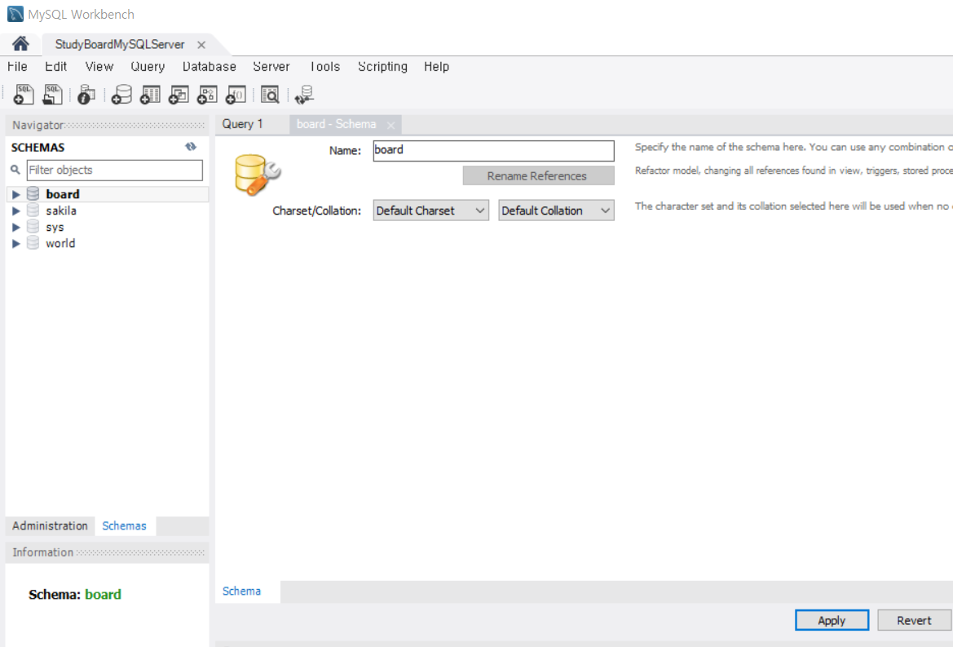Create a new table toolbar icon
Viewport: 953px width, 647px height.
[150, 95]
